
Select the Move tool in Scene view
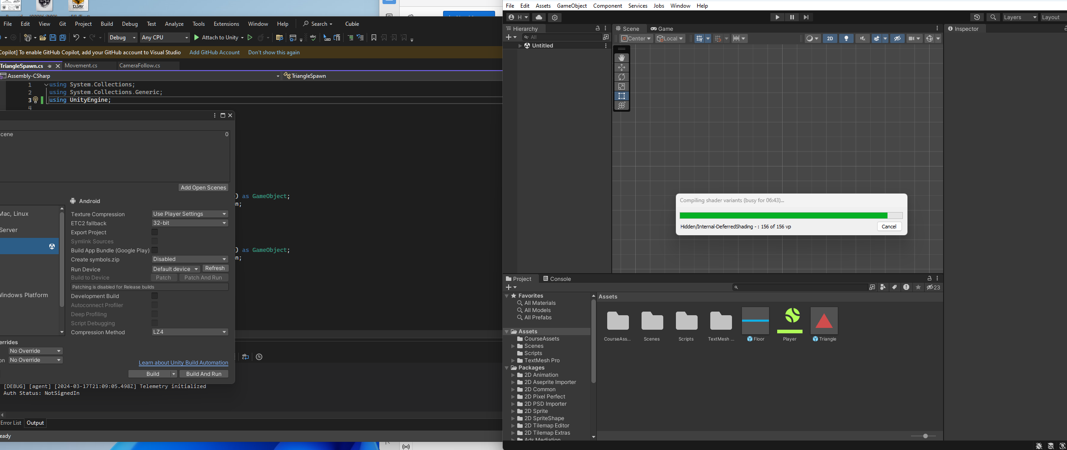coord(622,67)
